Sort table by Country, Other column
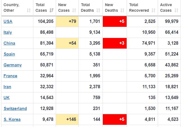The width and height of the screenshot is (181, 127). (x=29, y=10)
